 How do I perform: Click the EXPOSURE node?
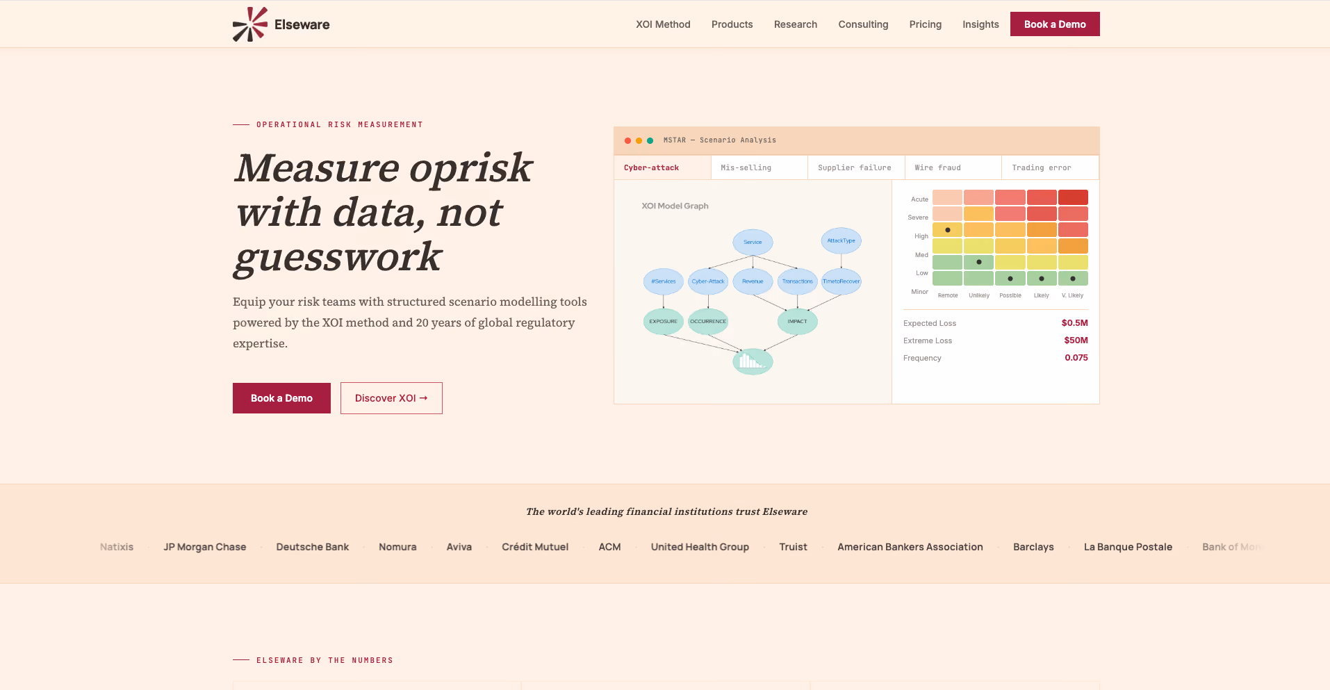coord(664,321)
